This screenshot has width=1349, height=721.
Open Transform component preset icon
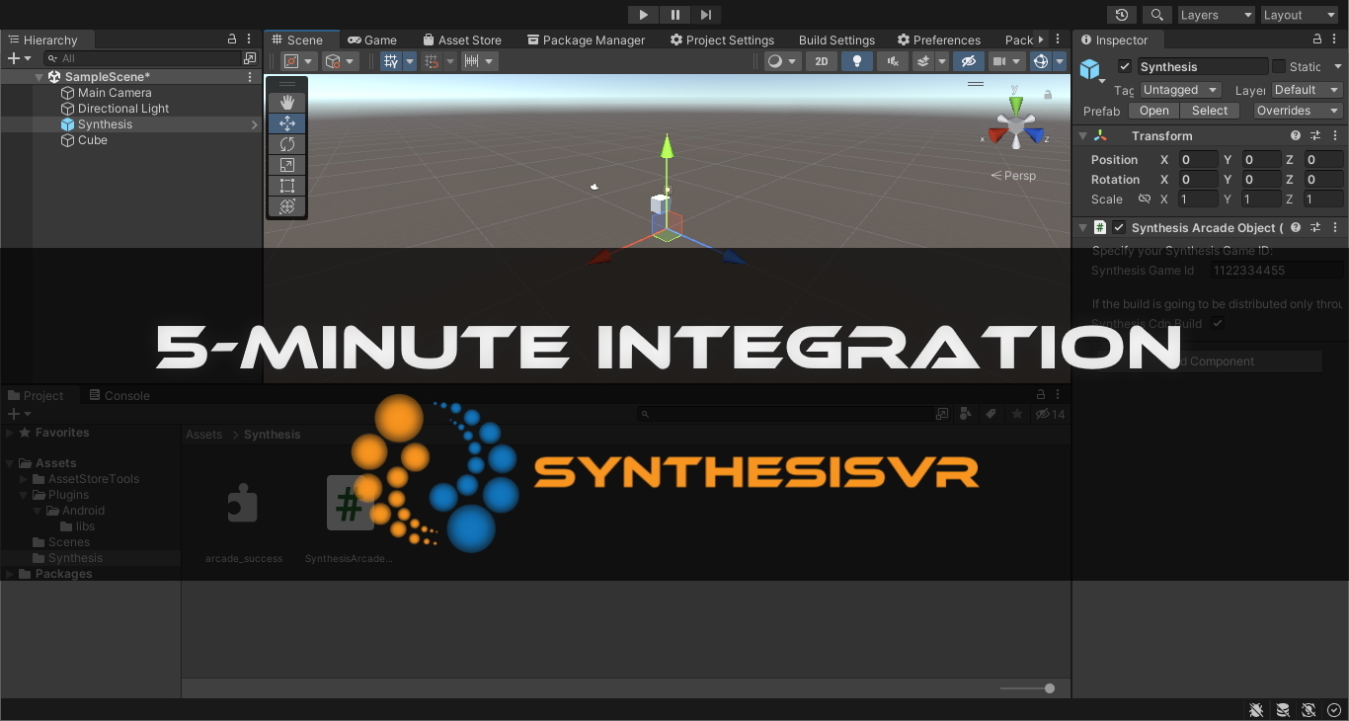click(x=1315, y=136)
